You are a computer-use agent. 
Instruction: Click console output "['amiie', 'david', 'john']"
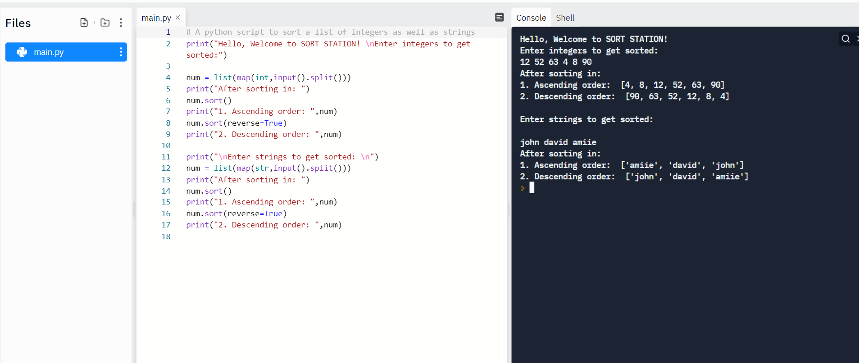click(x=682, y=165)
